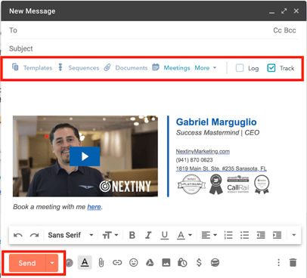
Task: Uncheck the Track checkbox
Action: 271,68
